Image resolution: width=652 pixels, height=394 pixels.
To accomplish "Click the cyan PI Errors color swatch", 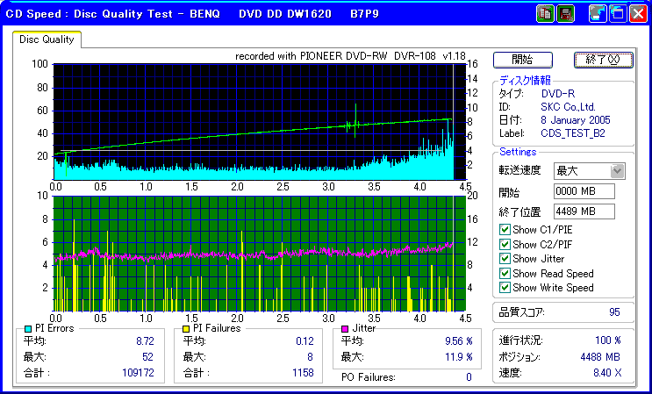I will (x=28, y=329).
